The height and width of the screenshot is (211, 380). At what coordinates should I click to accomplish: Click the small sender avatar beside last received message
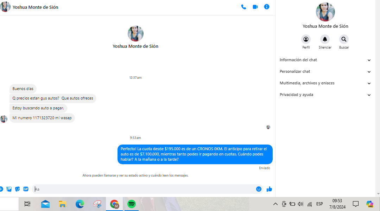(x=4, y=119)
